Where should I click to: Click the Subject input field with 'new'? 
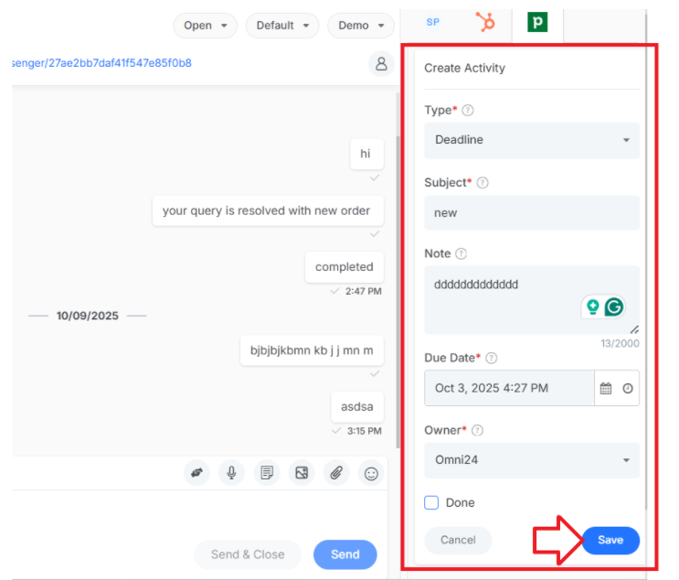pos(532,213)
